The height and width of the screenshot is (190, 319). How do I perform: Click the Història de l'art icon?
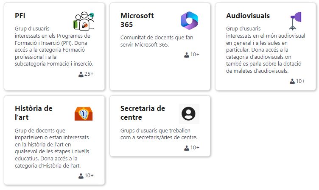pyautogui.click(x=84, y=113)
